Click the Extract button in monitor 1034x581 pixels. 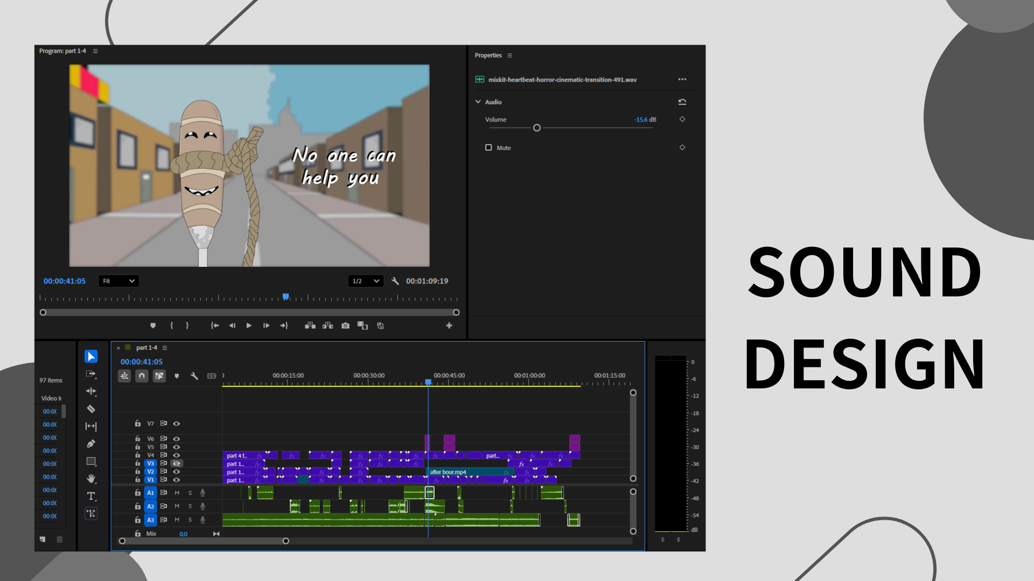[328, 326]
